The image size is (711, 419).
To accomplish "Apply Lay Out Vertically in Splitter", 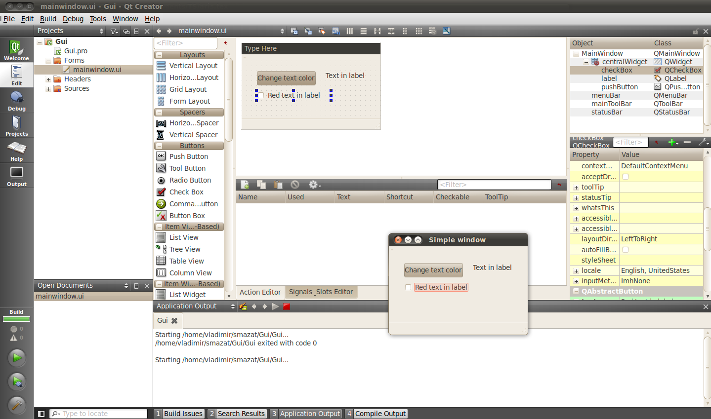I will pos(391,31).
